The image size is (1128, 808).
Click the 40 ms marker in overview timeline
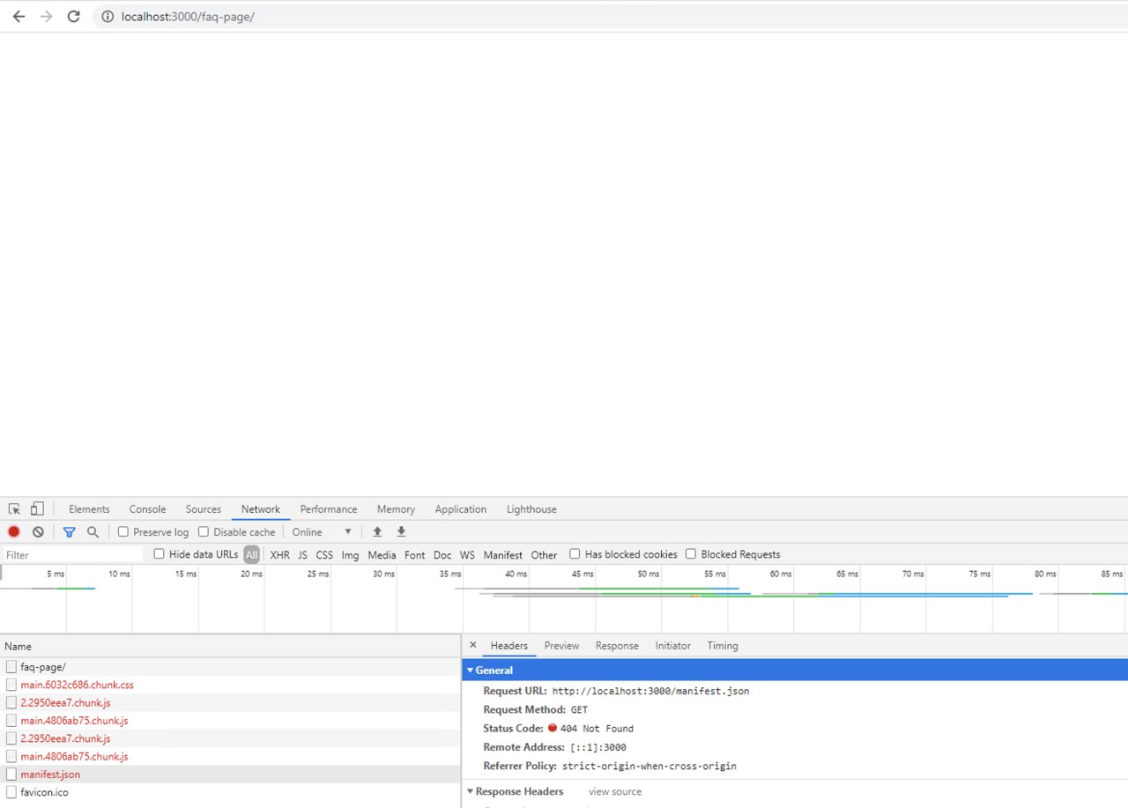coord(516,574)
